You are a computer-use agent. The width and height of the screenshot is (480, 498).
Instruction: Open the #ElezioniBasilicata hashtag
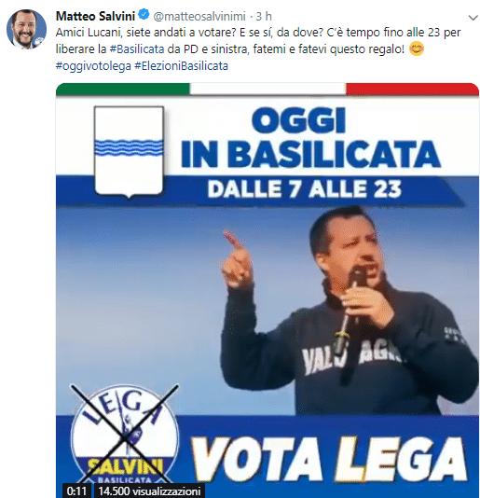tap(181, 66)
